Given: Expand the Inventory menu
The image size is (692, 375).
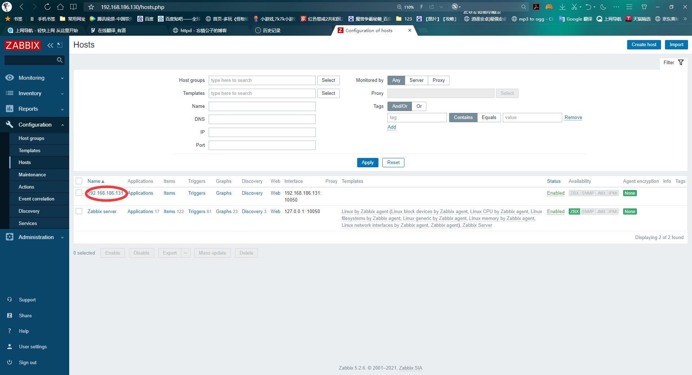Looking at the screenshot, I should pos(35,93).
